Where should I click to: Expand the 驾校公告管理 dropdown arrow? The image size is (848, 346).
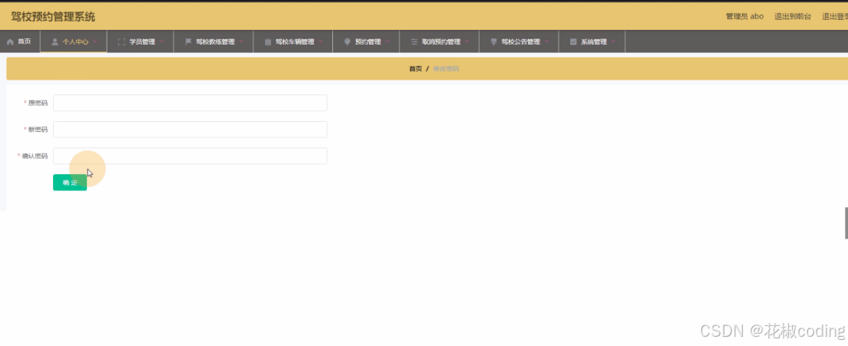546,41
